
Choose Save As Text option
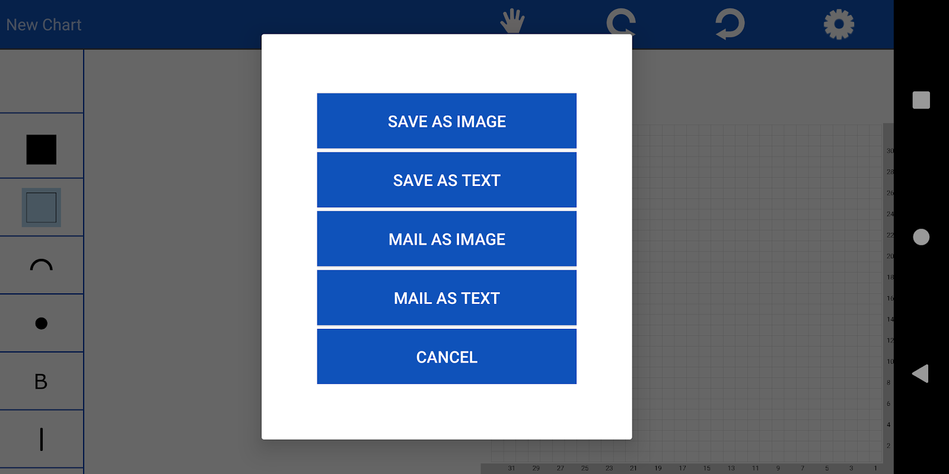pyautogui.click(x=447, y=180)
